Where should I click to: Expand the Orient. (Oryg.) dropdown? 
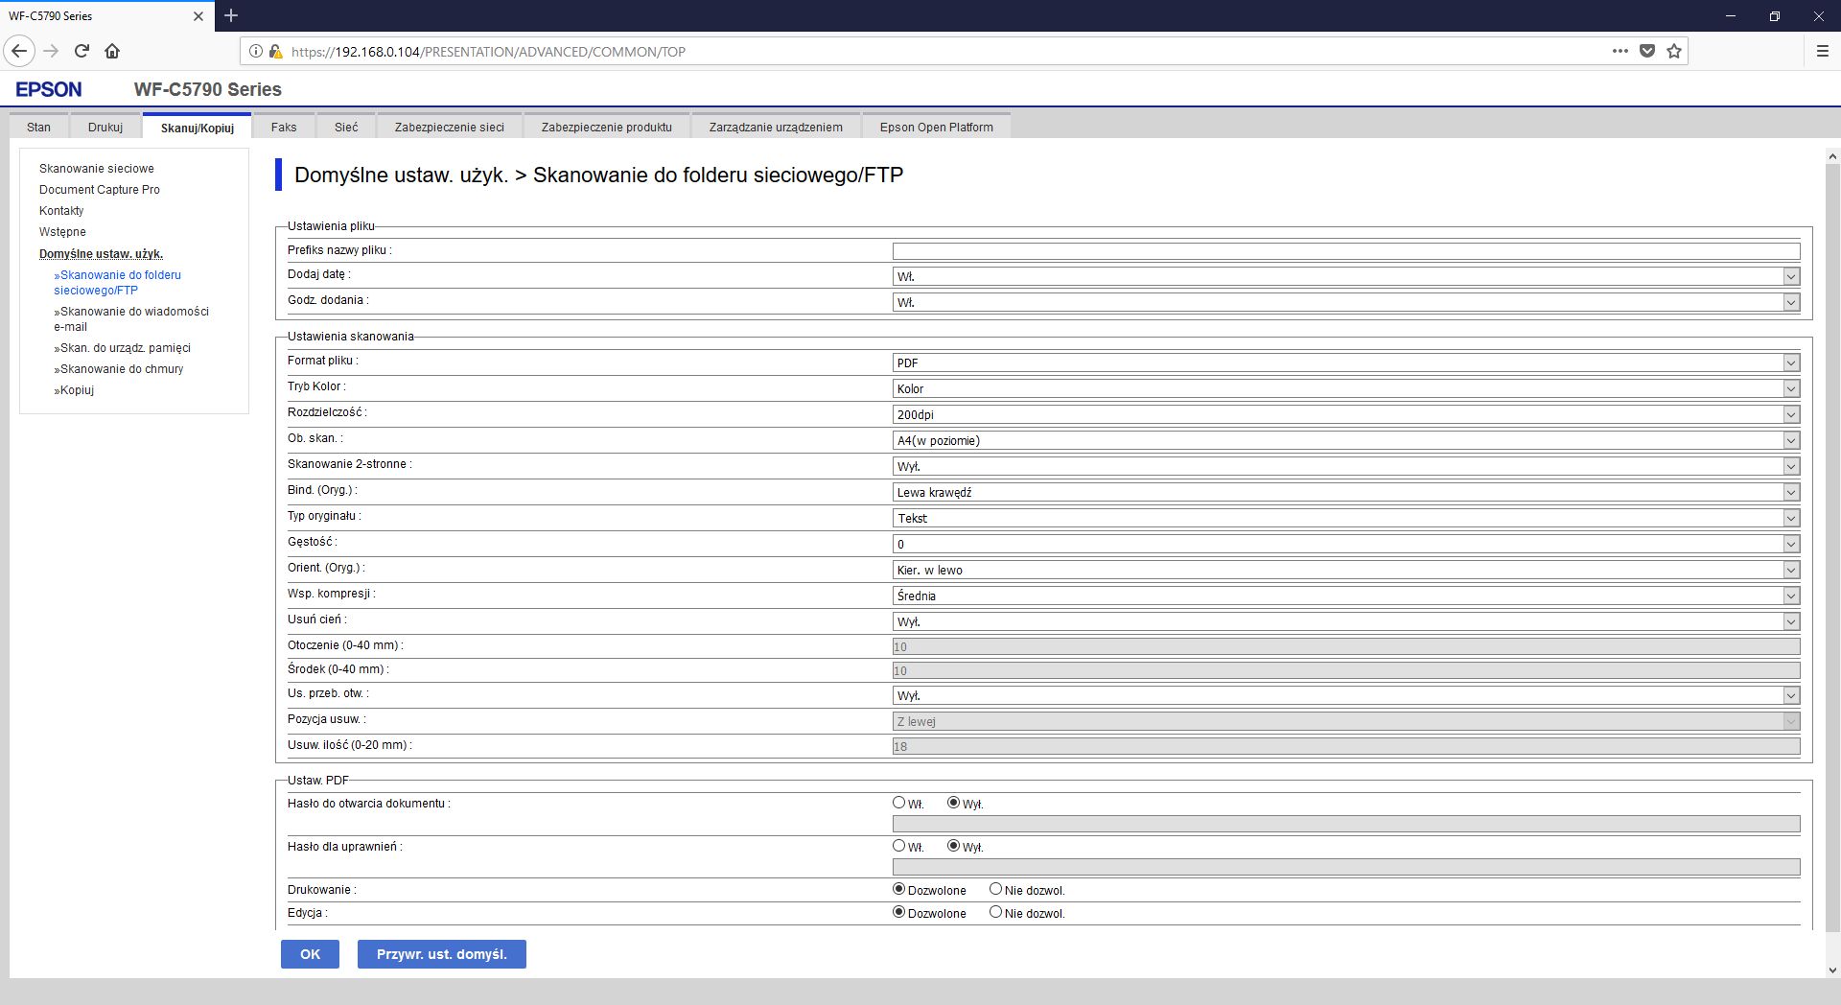coord(1346,570)
